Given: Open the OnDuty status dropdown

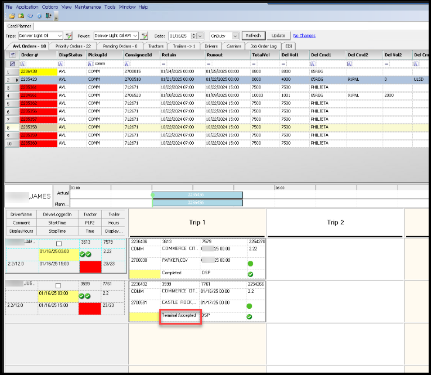Looking at the screenshot, I should 235,36.
